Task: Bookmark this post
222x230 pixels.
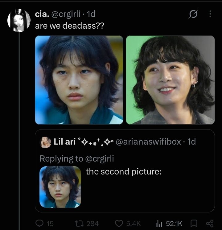Action: [x=194, y=224]
